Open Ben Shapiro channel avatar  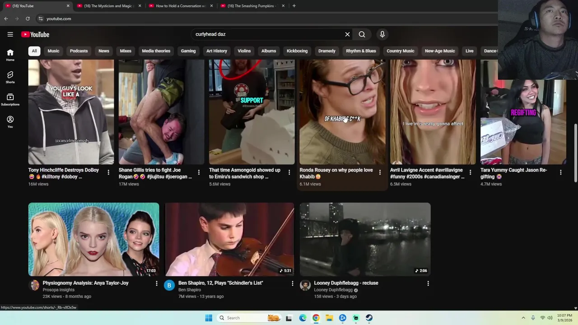coord(169,285)
